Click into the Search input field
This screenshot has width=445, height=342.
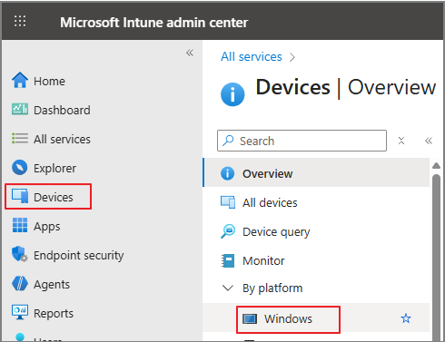click(302, 141)
